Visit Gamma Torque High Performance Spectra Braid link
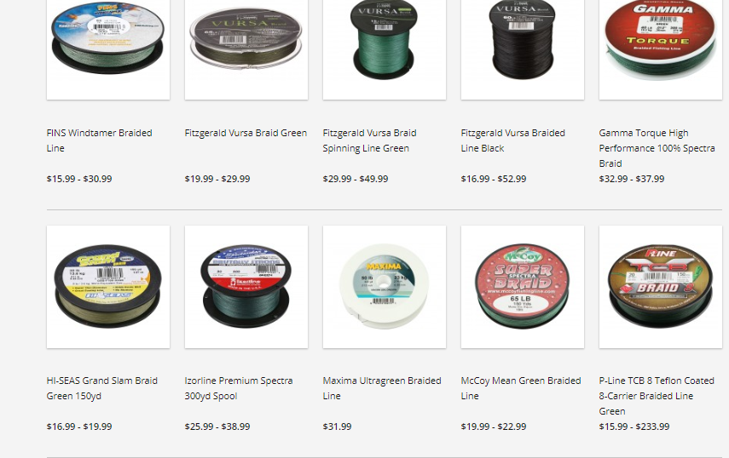Screen dimensions: 729x458 (x=657, y=148)
